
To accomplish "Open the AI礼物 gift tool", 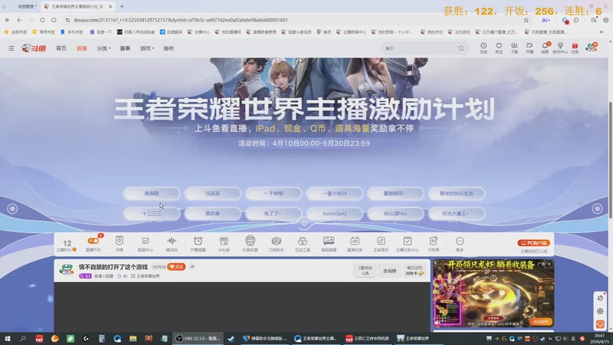I will pos(224,244).
